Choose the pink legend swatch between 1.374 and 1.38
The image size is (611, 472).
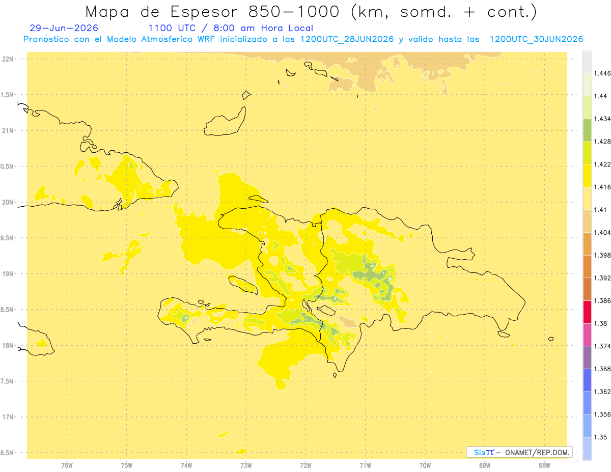587,335
